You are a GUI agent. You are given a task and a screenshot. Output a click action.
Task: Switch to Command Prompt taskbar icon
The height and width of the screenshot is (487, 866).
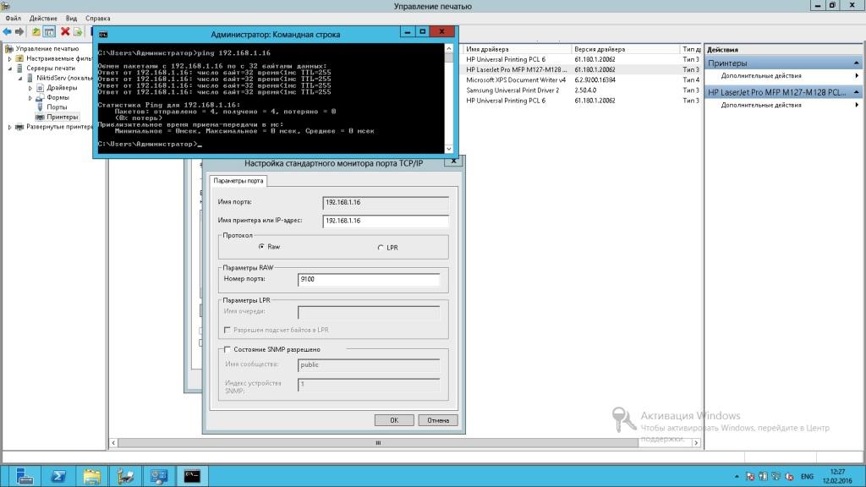(192, 475)
